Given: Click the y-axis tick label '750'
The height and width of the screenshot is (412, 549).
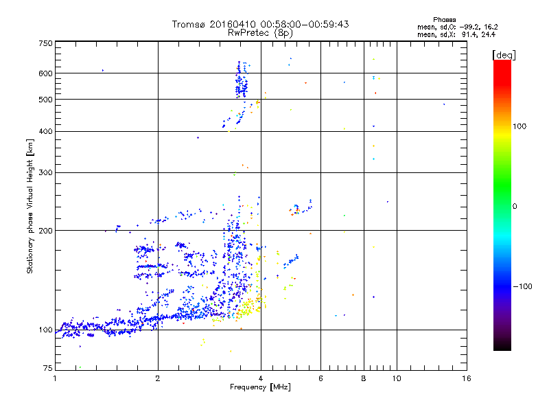Looking at the screenshot, I should pyautogui.click(x=45, y=43).
